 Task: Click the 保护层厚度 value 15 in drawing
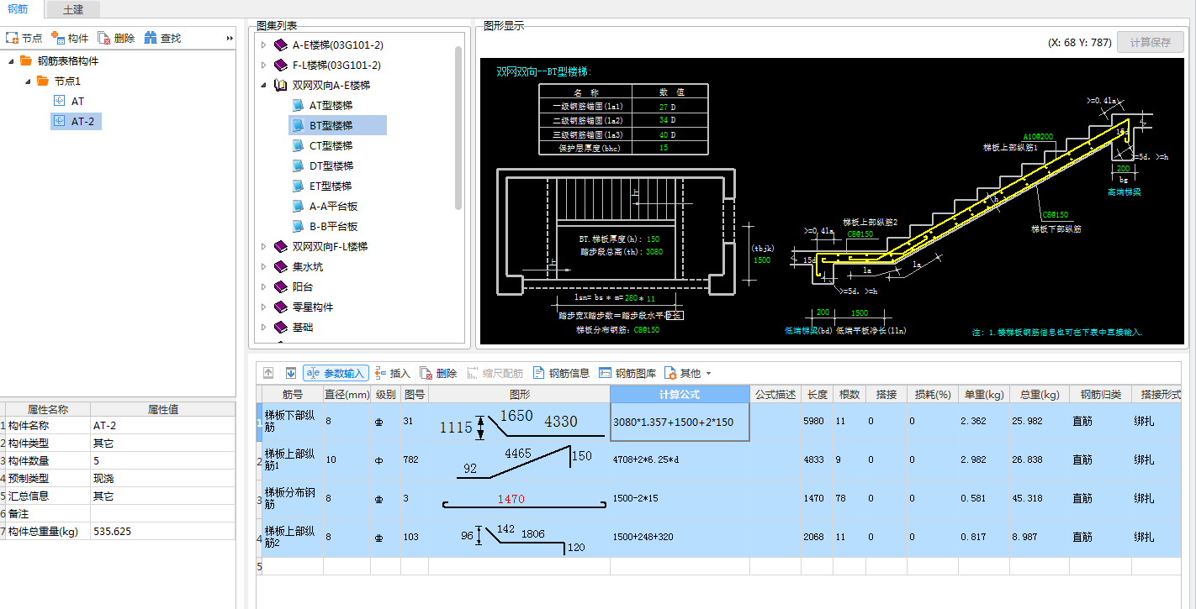pyautogui.click(x=664, y=148)
